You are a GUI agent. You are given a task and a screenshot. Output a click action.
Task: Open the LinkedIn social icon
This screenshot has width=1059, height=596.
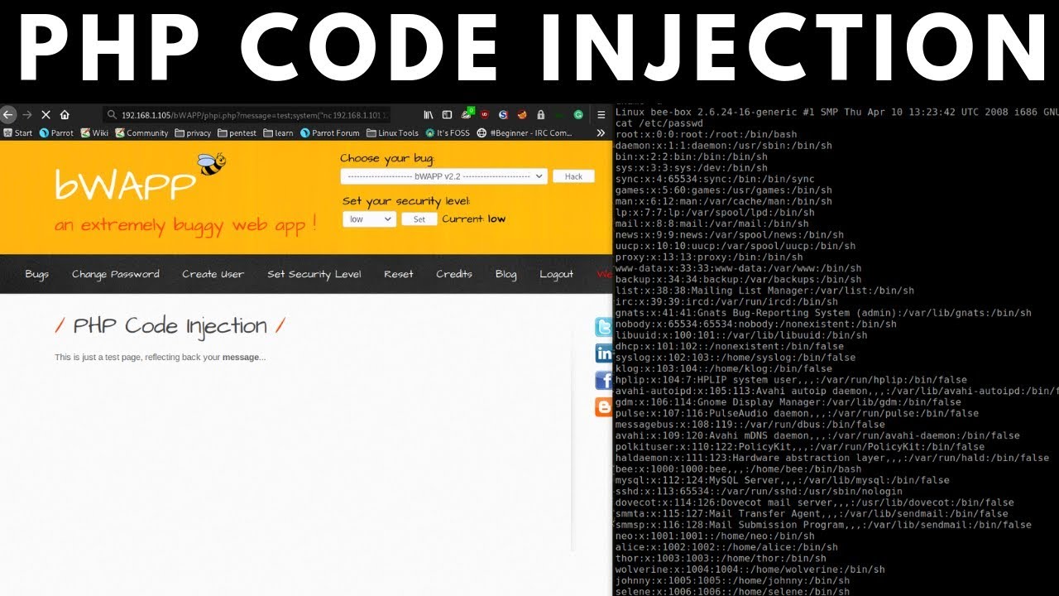click(604, 354)
